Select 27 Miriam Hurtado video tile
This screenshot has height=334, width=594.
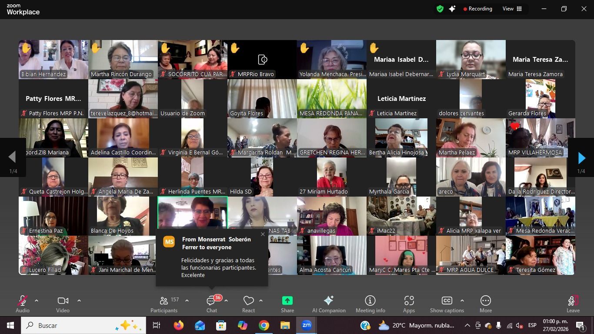332,177
